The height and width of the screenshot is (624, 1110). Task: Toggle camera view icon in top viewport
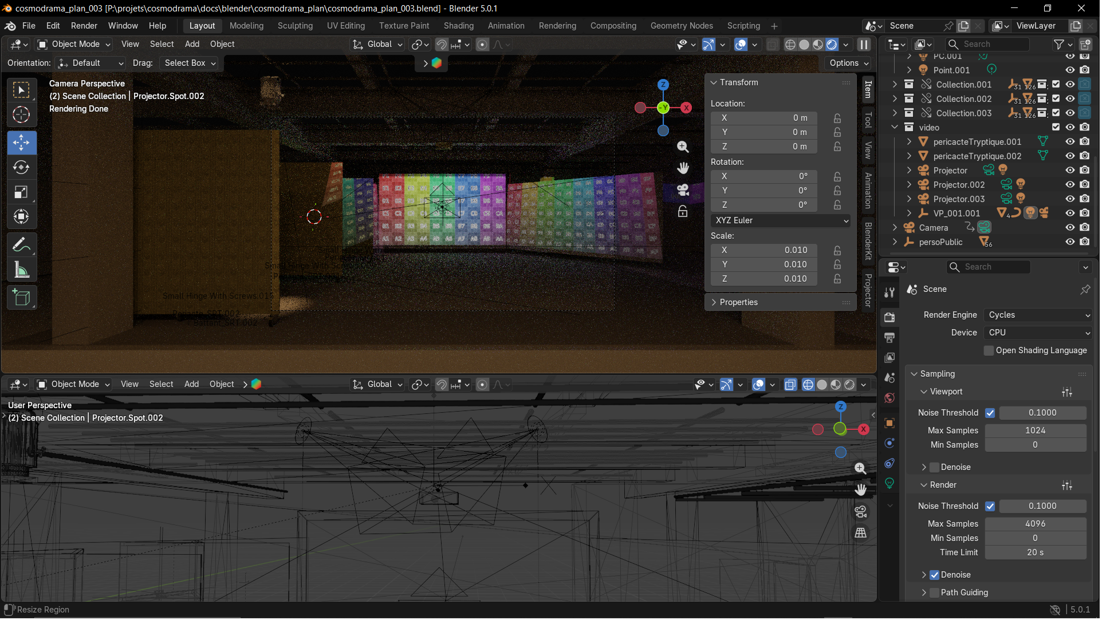[683, 190]
